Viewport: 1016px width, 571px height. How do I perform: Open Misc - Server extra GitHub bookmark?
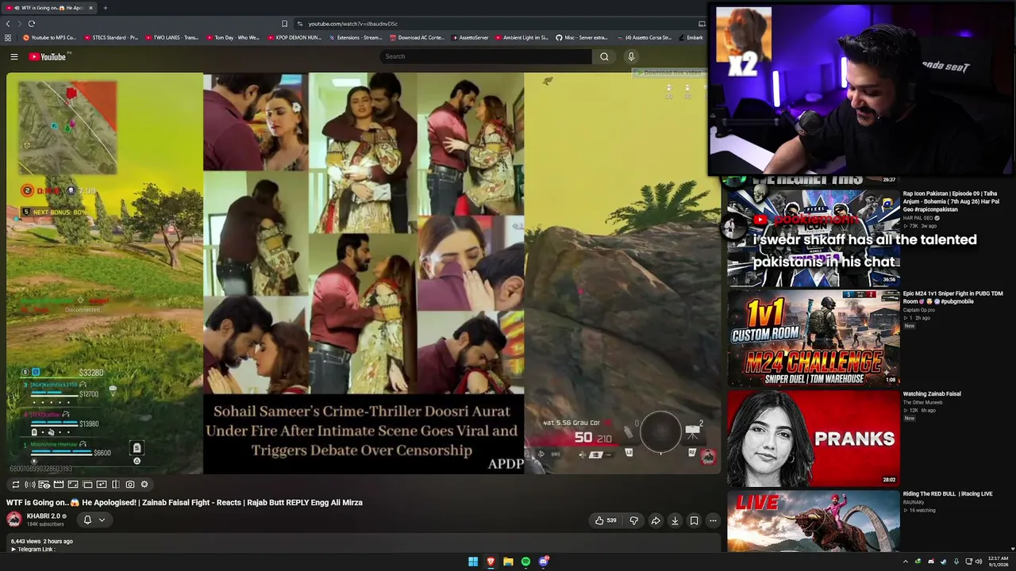pos(582,37)
